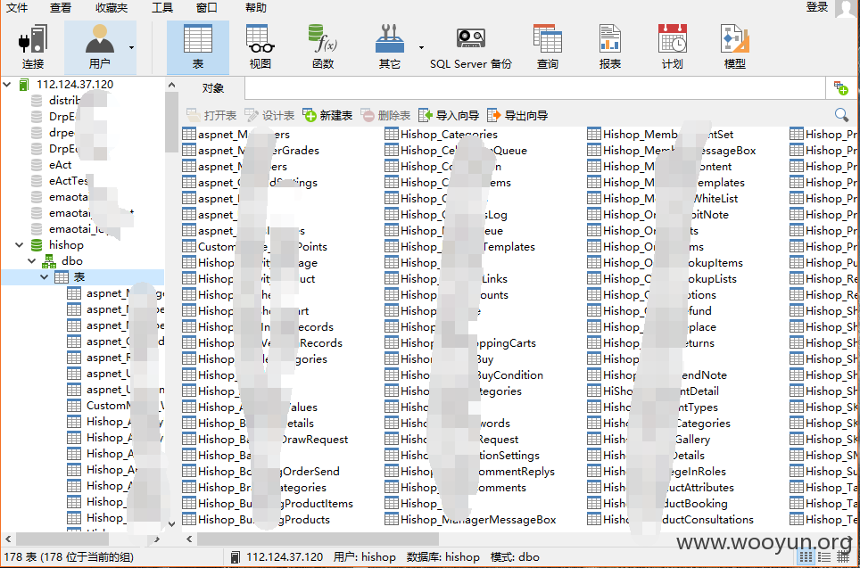Viewport: 860px width, 568px height.
Task: Click status bar text 模式: dbo
Action: 515,557
